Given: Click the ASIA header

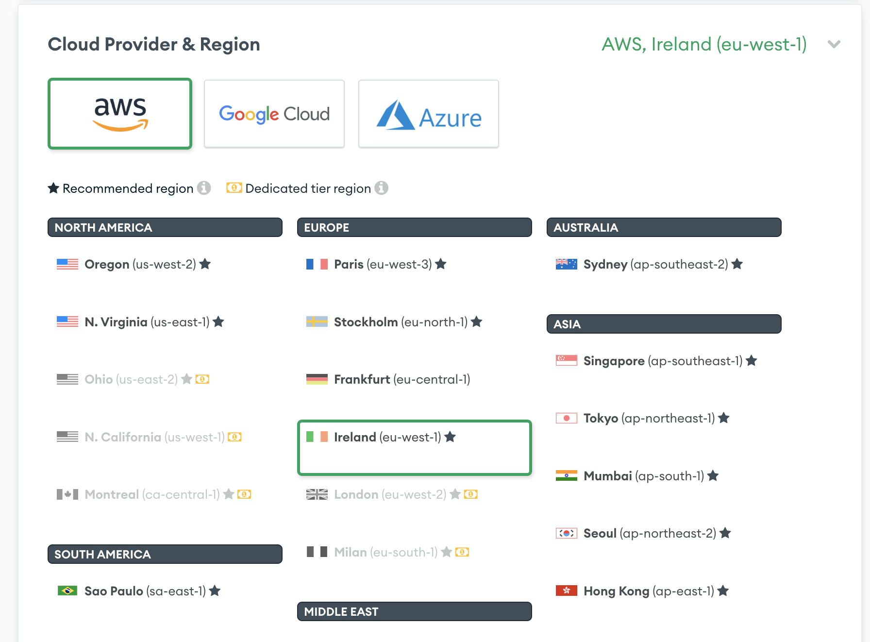Looking at the screenshot, I should pyautogui.click(x=664, y=324).
